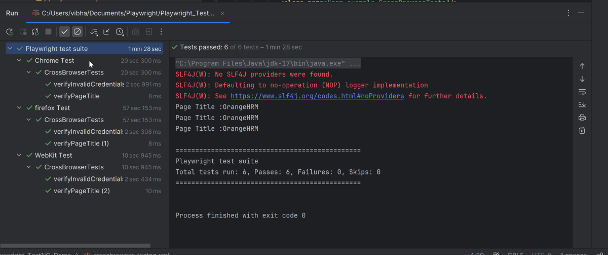Open the slf4j.org noProviders link
The height and width of the screenshot is (255, 608).
click(317, 96)
